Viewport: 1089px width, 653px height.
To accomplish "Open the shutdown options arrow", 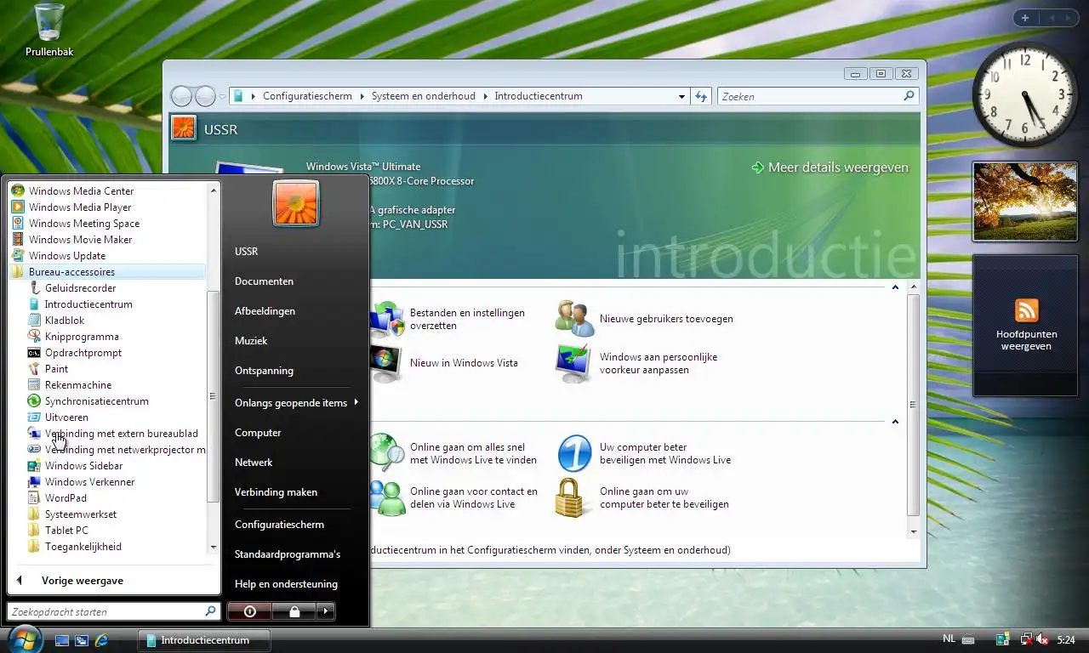I will coord(326,611).
